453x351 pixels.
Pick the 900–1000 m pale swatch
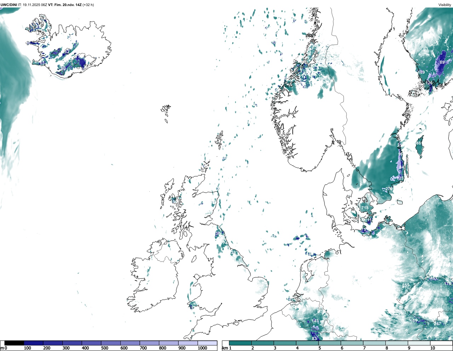point(188,343)
